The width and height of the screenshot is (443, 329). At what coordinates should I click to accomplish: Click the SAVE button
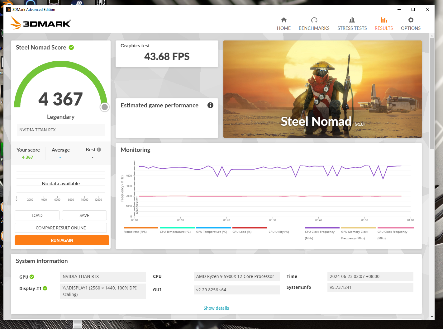(x=84, y=215)
